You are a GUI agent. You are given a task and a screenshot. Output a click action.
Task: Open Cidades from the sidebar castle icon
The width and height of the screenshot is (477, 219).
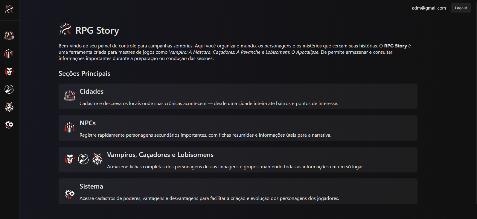[x=9, y=36]
